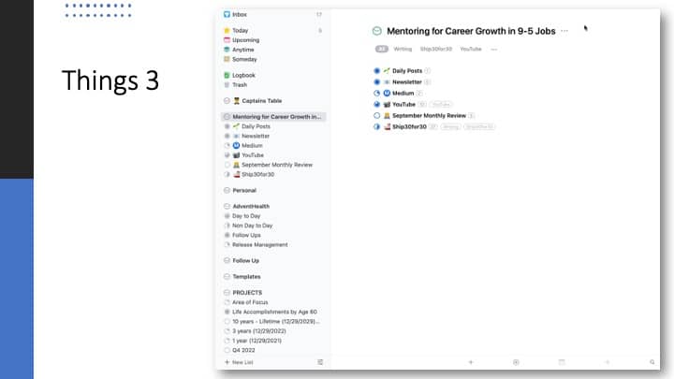Open Medium in main list
Screen dimensions: 674x379
pos(403,93)
